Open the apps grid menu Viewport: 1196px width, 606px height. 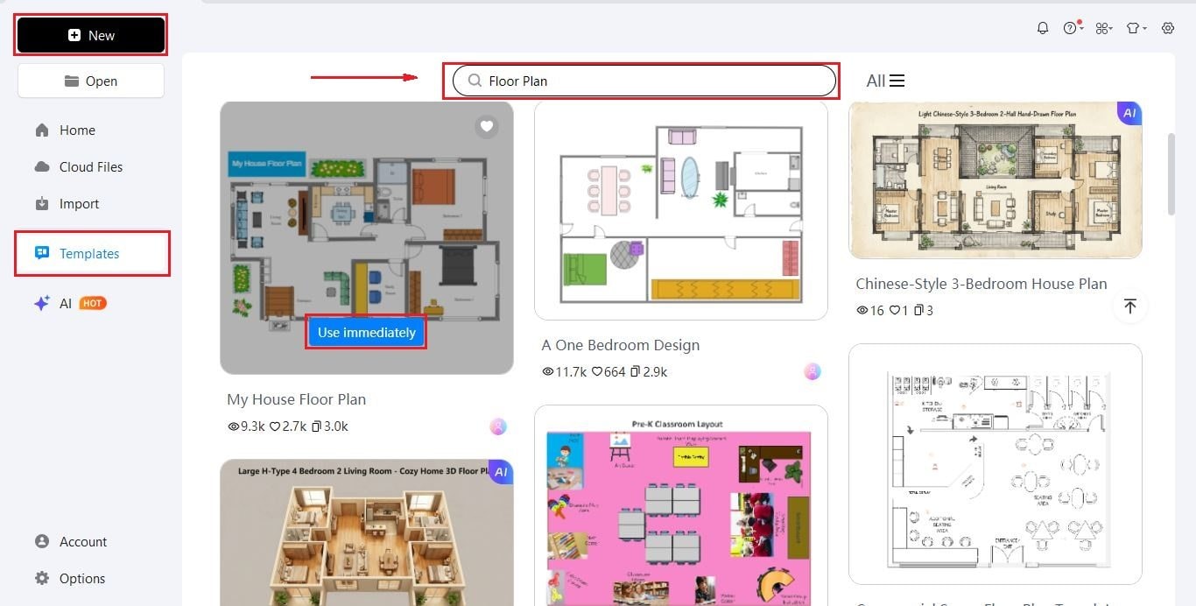pos(1103,28)
